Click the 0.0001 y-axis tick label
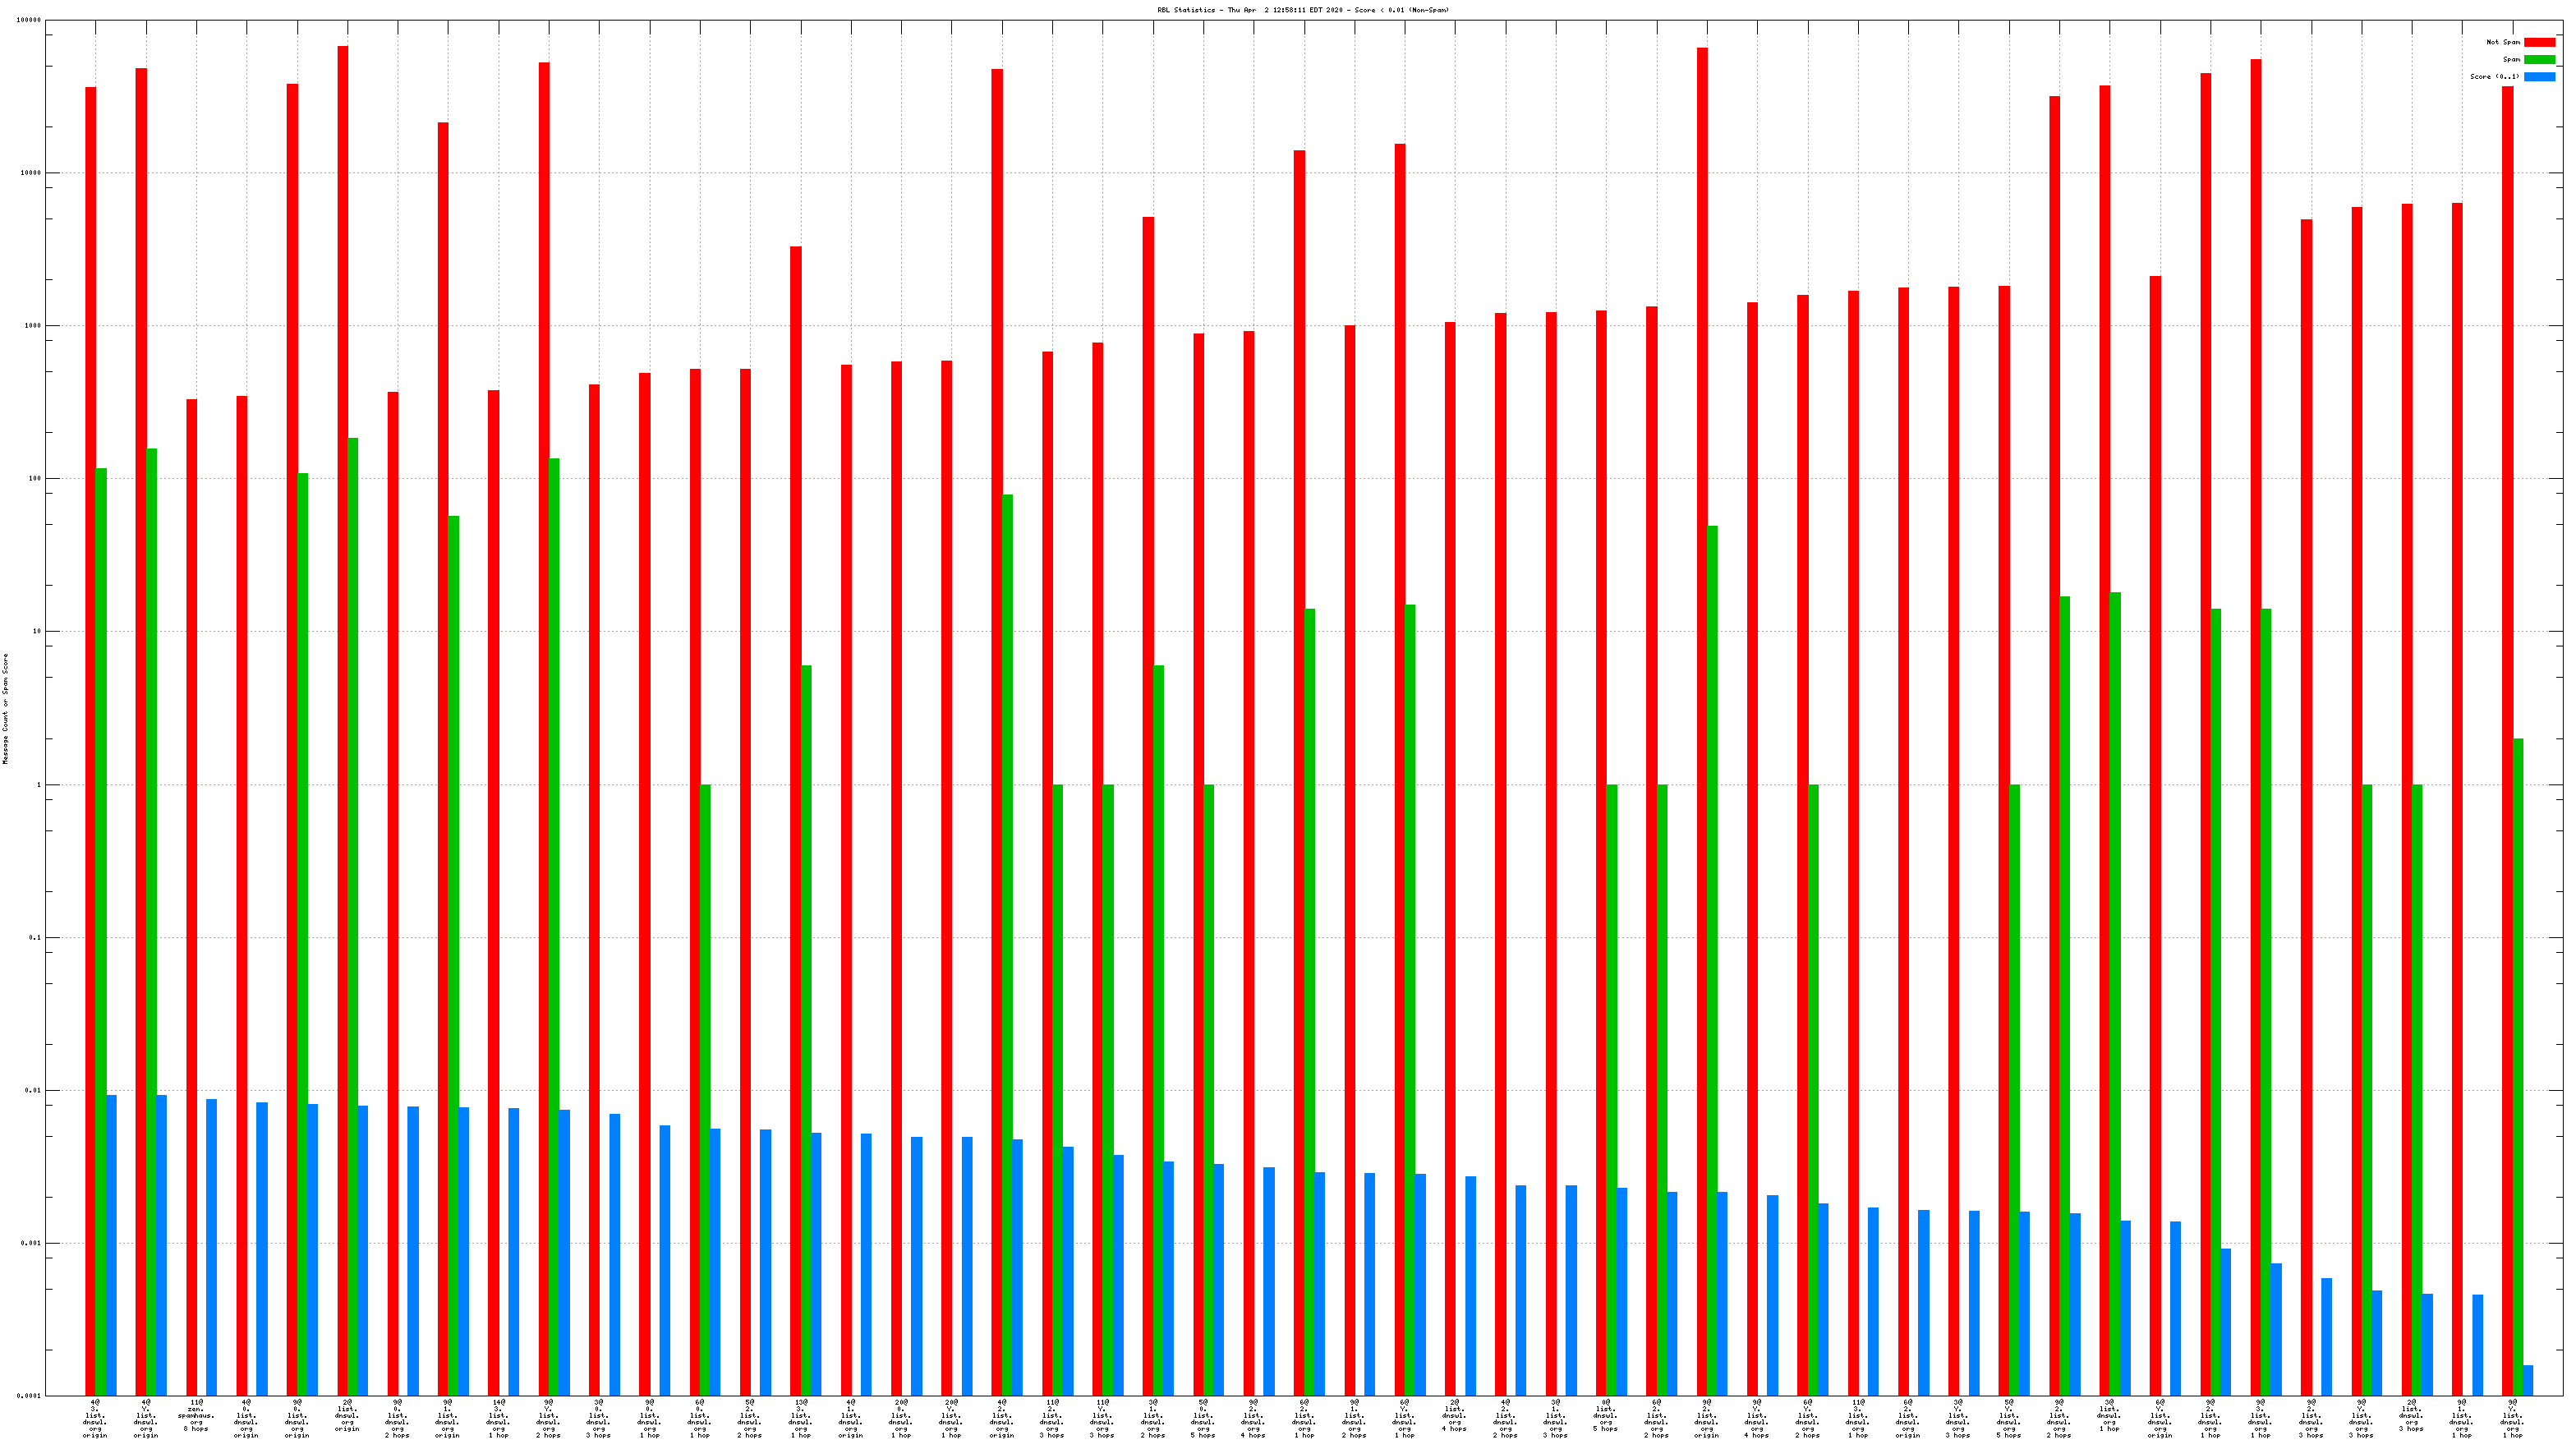The width and height of the screenshot is (2576, 1449). tap(29, 1396)
